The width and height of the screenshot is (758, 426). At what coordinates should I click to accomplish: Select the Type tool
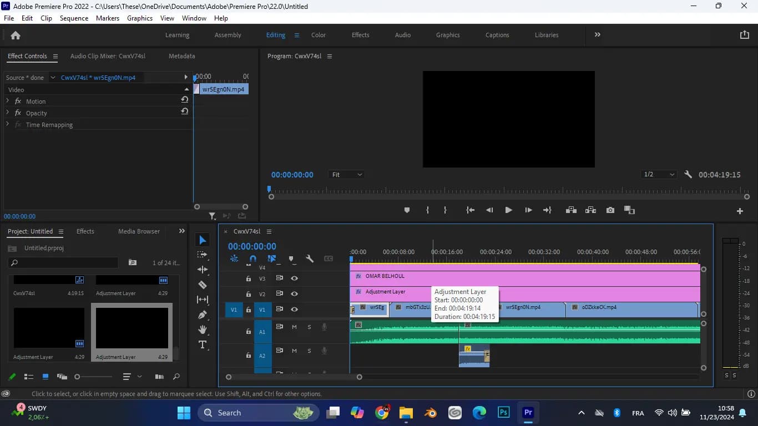coord(203,344)
